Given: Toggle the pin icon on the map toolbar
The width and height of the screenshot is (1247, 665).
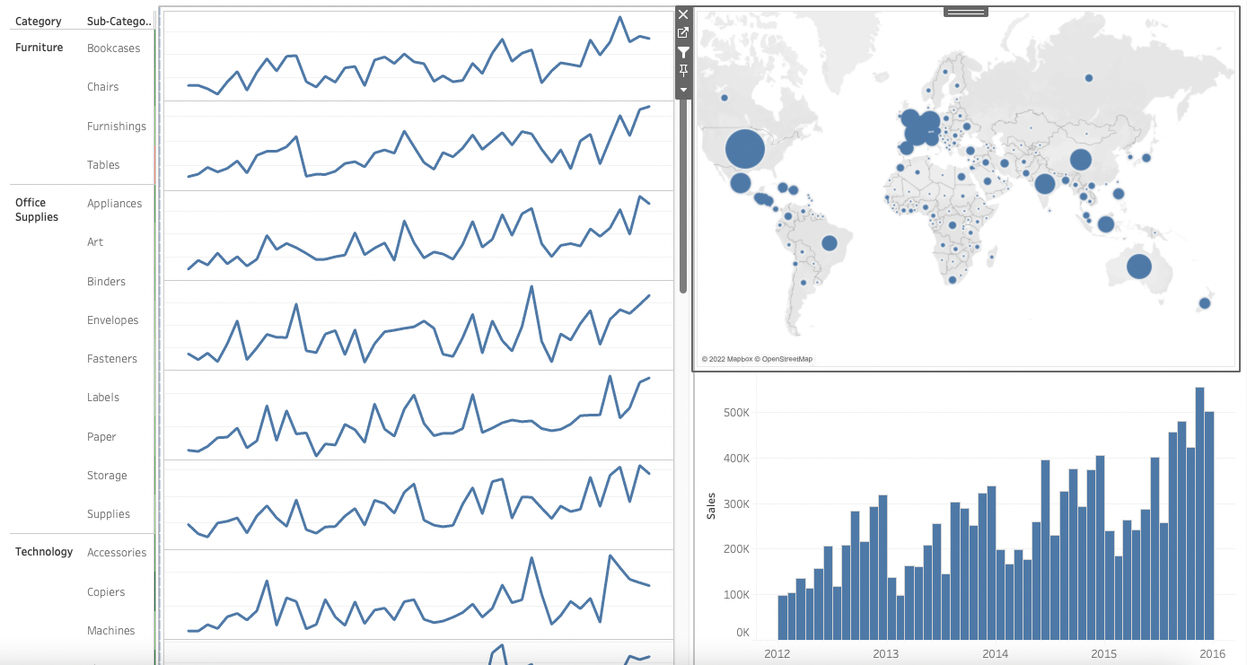Looking at the screenshot, I should pos(683,71).
